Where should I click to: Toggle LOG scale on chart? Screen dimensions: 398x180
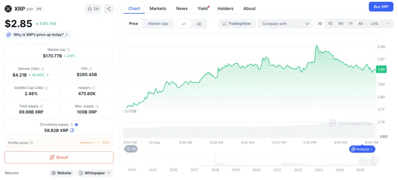coord(374,24)
